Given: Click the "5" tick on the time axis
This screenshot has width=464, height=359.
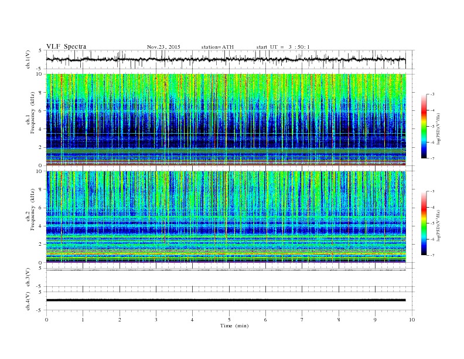Looking at the screenshot, I should pyautogui.click(x=229, y=320).
